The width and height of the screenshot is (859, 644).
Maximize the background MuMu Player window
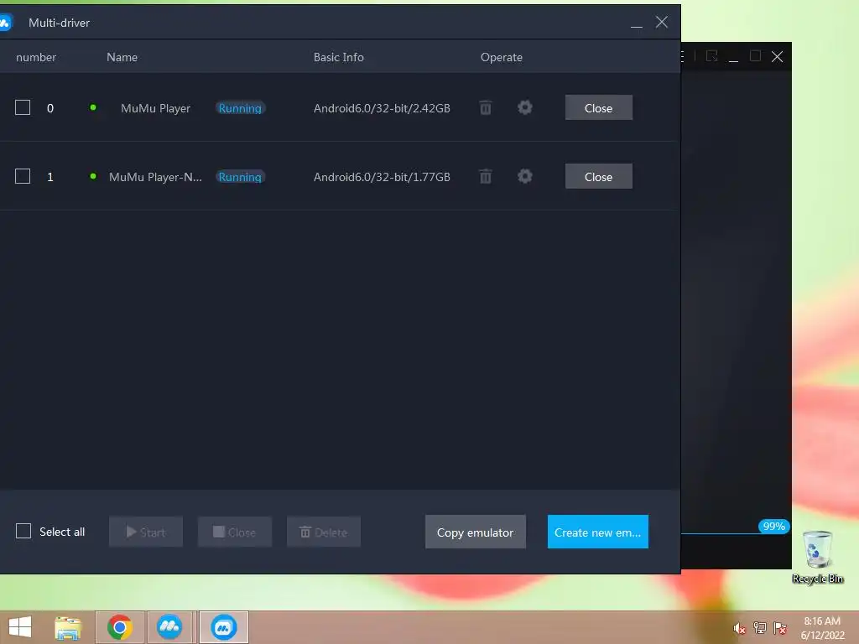pos(755,56)
